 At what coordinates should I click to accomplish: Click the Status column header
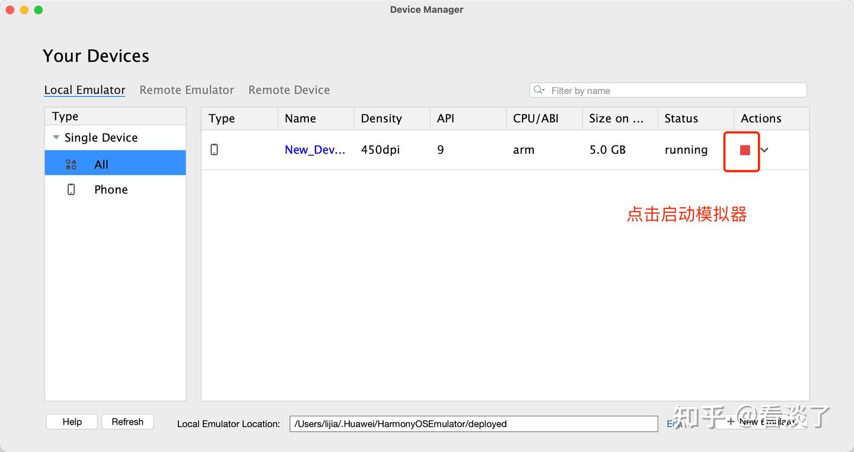coord(680,118)
